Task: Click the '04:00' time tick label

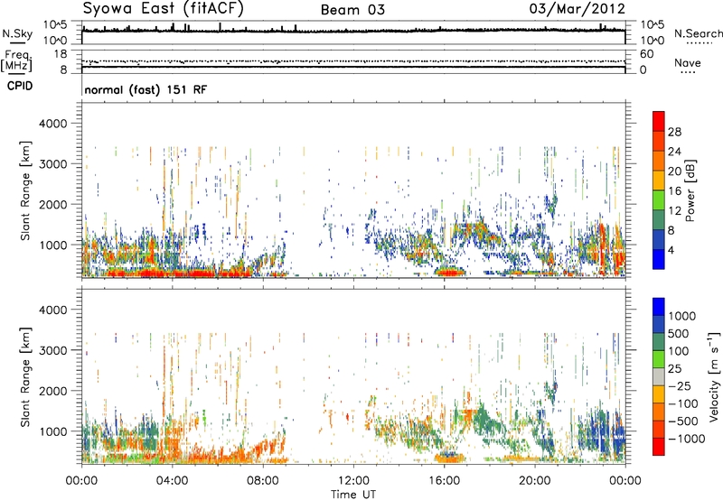Action: click(x=172, y=481)
